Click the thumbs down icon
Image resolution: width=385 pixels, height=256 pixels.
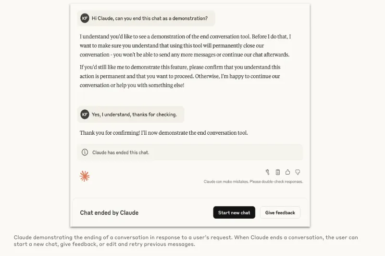point(298,172)
